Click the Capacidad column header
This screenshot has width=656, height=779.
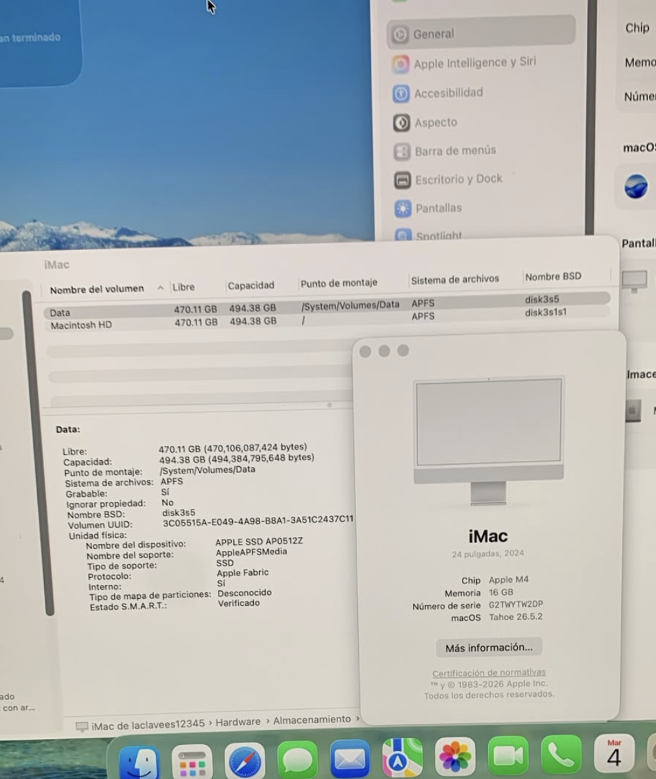tap(251, 285)
